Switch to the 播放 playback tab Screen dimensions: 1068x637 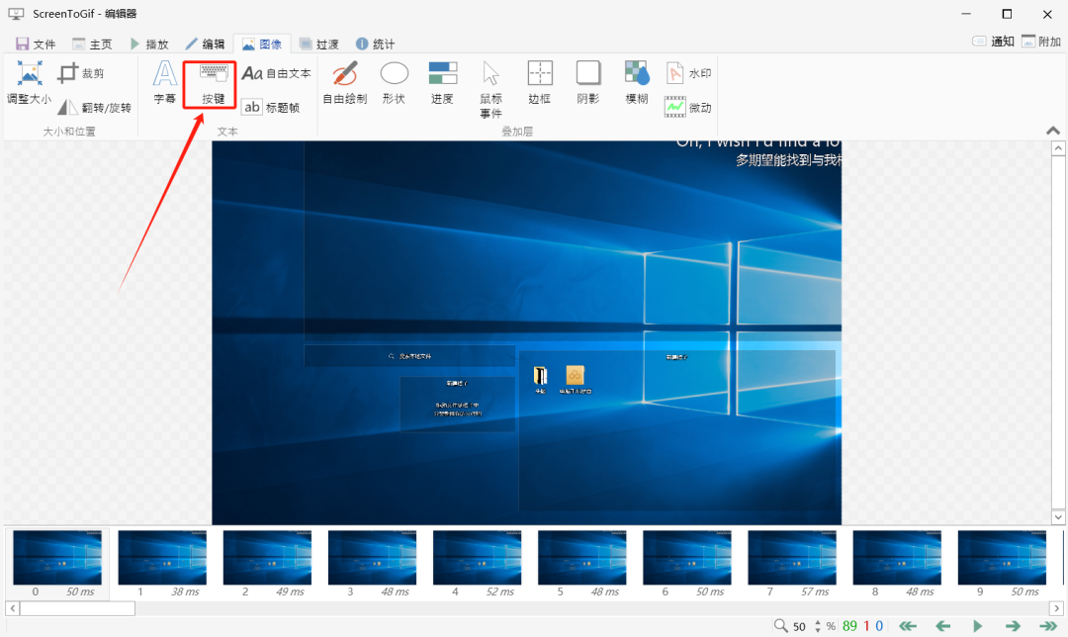[x=148, y=45]
